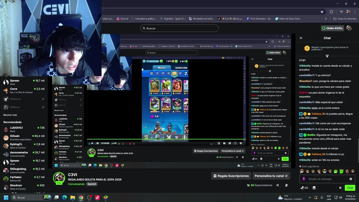Viewport: 359px width, 202px height.
Task: Click the Enviar un mensaje chat field
Action: coord(327,179)
